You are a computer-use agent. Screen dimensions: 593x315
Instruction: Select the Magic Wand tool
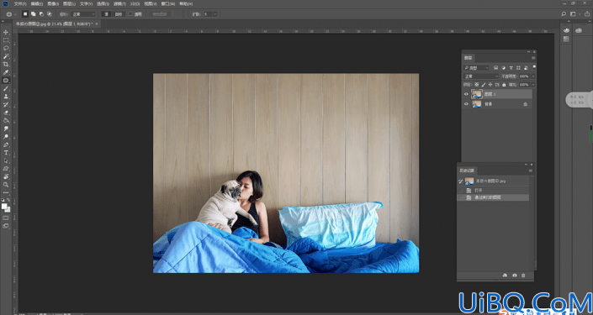point(6,56)
